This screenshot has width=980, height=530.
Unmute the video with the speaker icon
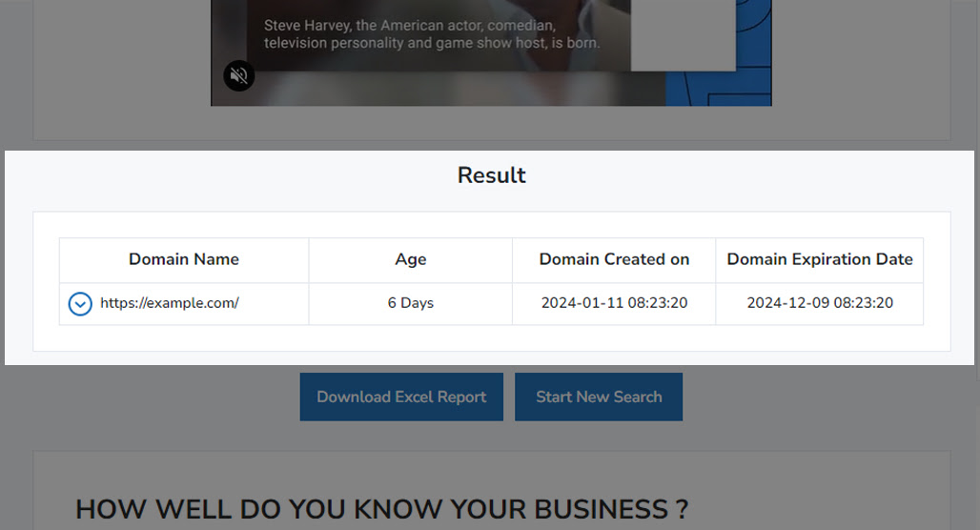pos(238,75)
